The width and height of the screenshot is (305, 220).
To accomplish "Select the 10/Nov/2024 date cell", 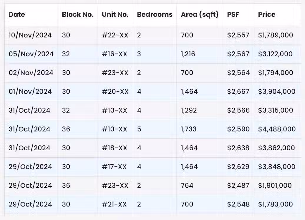I will pos(30,35).
